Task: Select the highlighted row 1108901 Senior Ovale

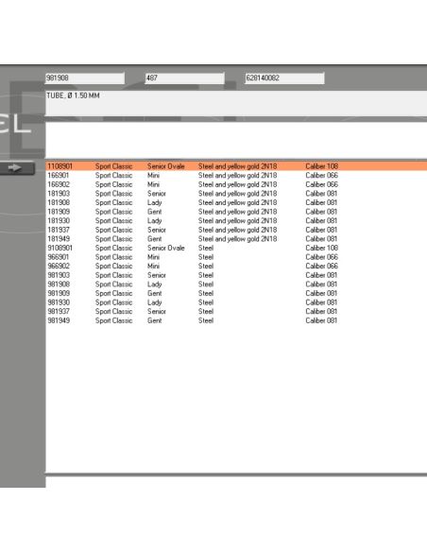Action: [x=236, y=166]
